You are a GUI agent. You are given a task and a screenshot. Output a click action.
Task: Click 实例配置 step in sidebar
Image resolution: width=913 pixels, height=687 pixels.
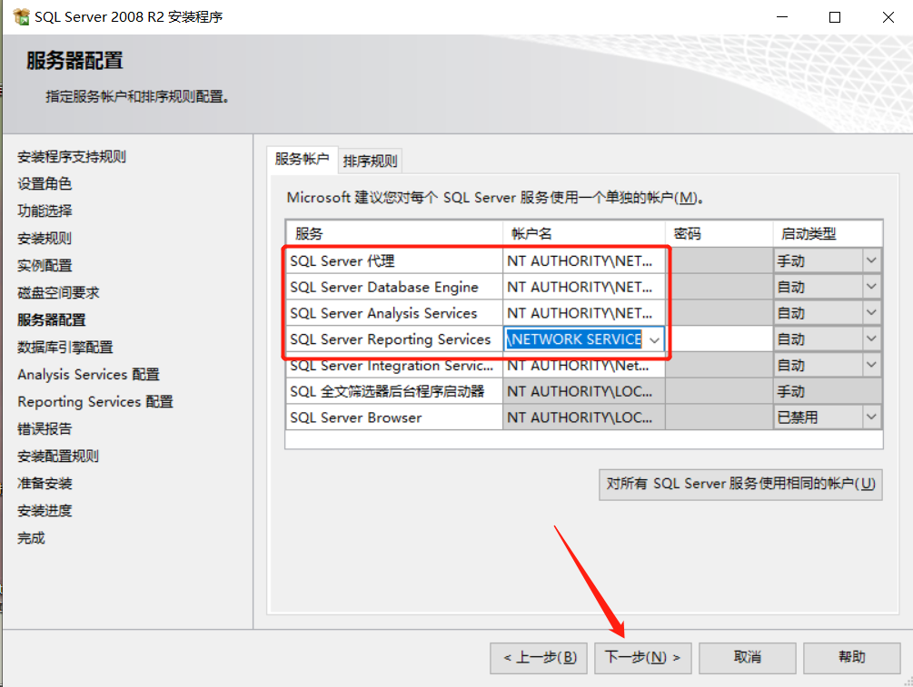pos(45,265)
